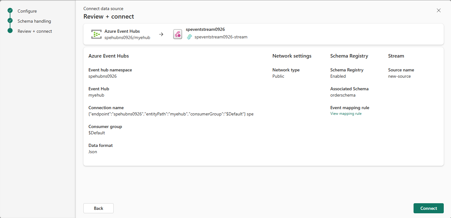Select the Review + connect step

click(35, 31)
